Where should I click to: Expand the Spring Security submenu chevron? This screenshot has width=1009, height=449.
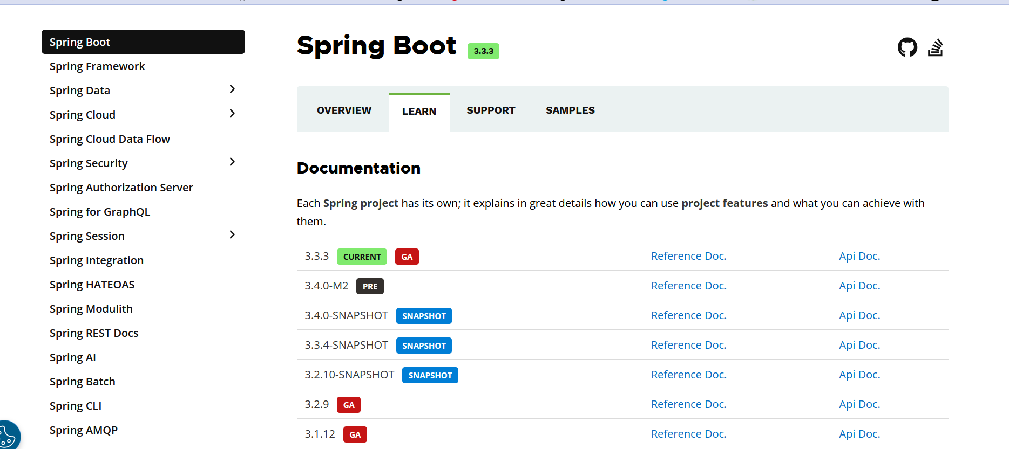click(232, 162)
